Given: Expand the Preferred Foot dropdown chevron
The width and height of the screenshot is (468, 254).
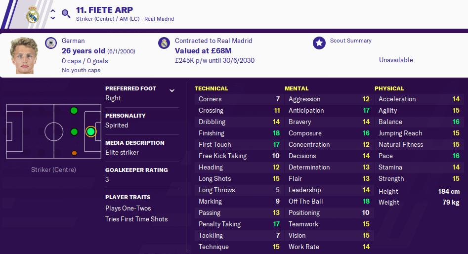Looking at the screenshot, I should 172,90.
